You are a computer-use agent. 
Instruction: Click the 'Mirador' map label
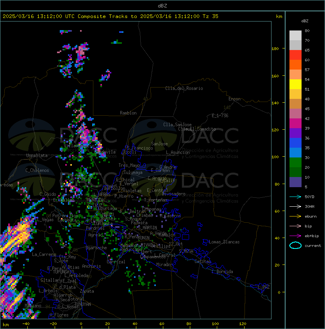click(165, 265)
